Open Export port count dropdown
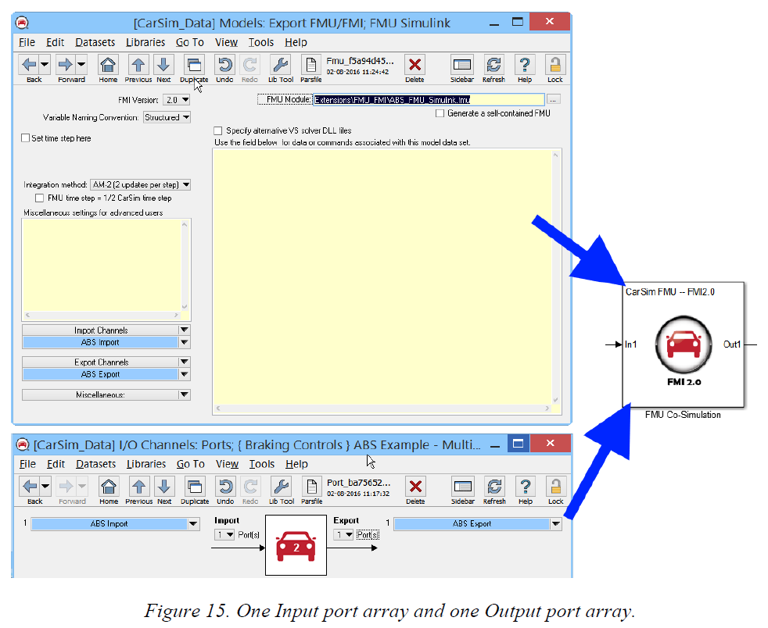This screenshot has width=768, height=628. pyautogui.click(x=344, y=534)
